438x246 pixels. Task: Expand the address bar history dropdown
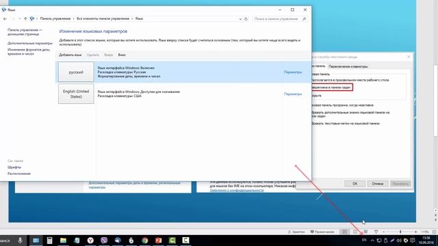(x=240, y=19)
